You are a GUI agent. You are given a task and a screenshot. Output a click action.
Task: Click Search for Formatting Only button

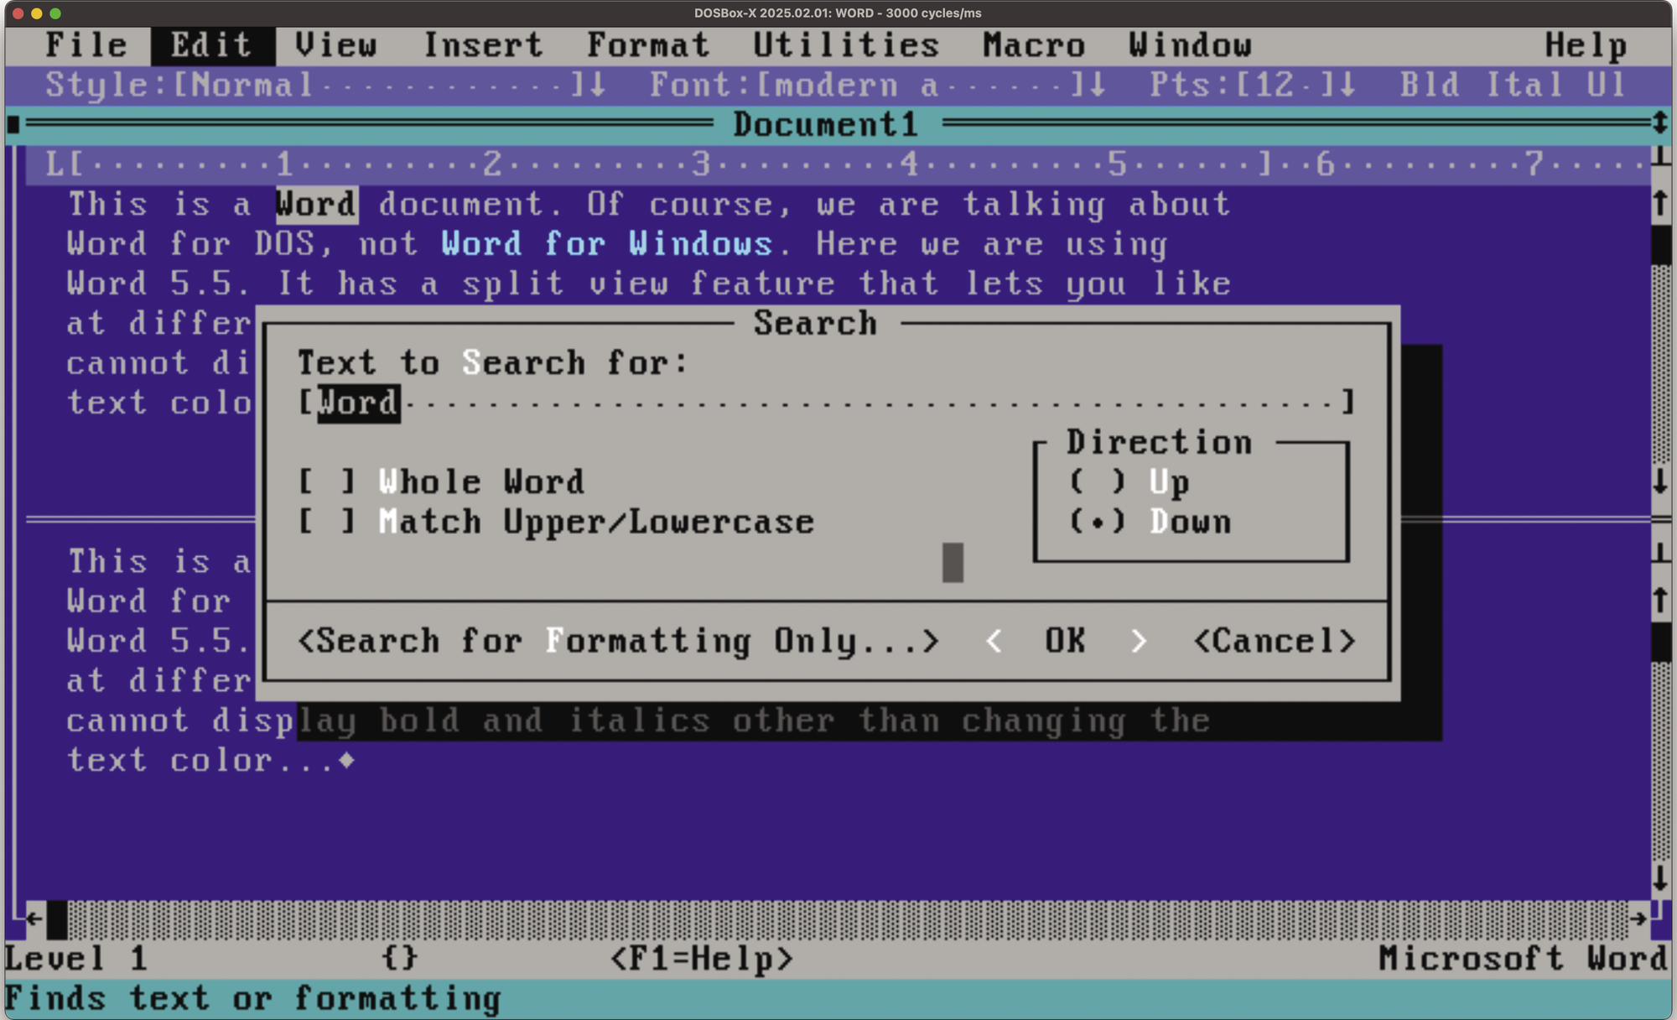[x=618, y=642]
